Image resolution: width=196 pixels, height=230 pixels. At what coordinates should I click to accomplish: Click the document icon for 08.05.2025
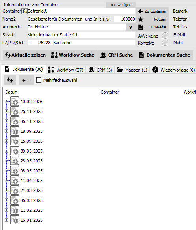coord(15,170)
